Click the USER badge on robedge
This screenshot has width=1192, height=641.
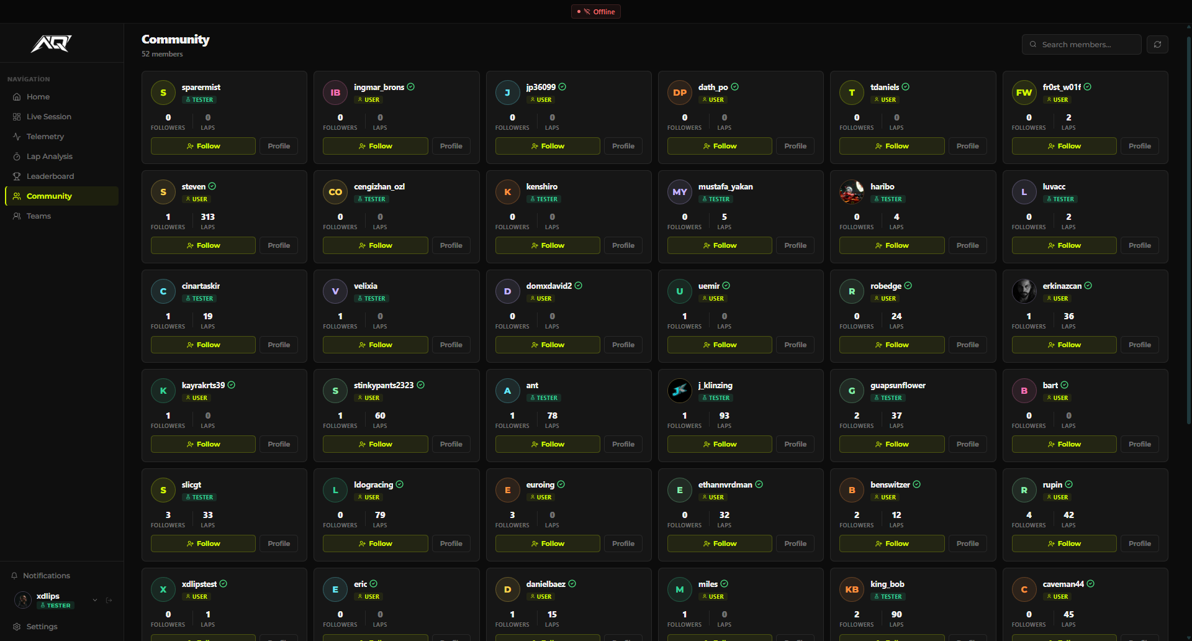click(885, 299)
